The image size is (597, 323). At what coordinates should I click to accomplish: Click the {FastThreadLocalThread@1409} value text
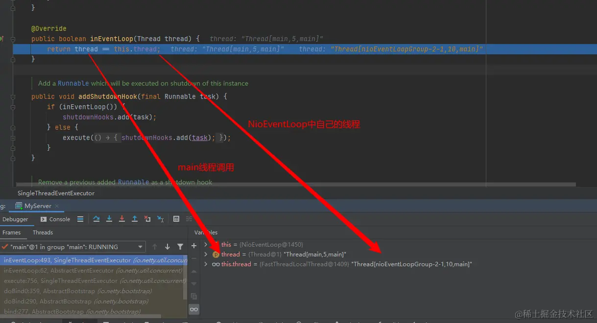coord(304,264)
